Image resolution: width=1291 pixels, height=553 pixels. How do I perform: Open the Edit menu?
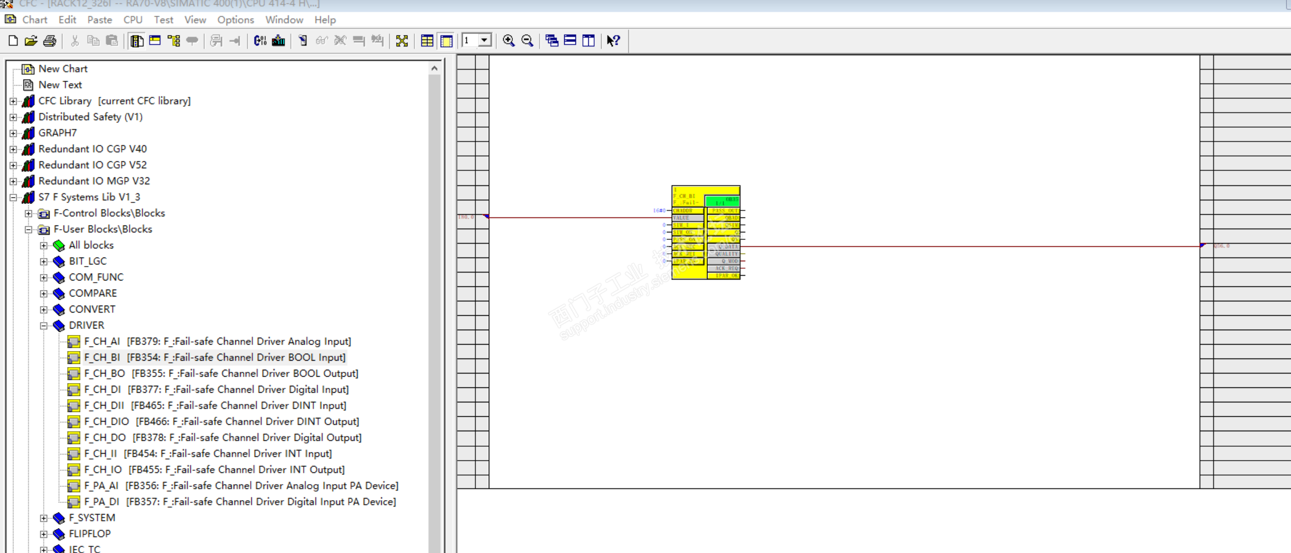[x=67, y=20]
